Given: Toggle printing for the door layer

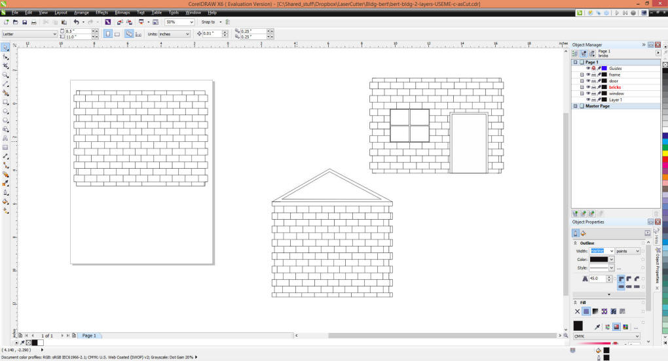Looking at the screenshot, I should pyautogui.click(x=593, y=81).
